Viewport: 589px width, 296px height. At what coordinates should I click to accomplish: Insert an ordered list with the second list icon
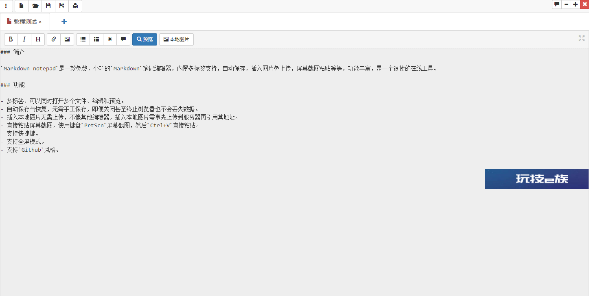click(96, 39)
